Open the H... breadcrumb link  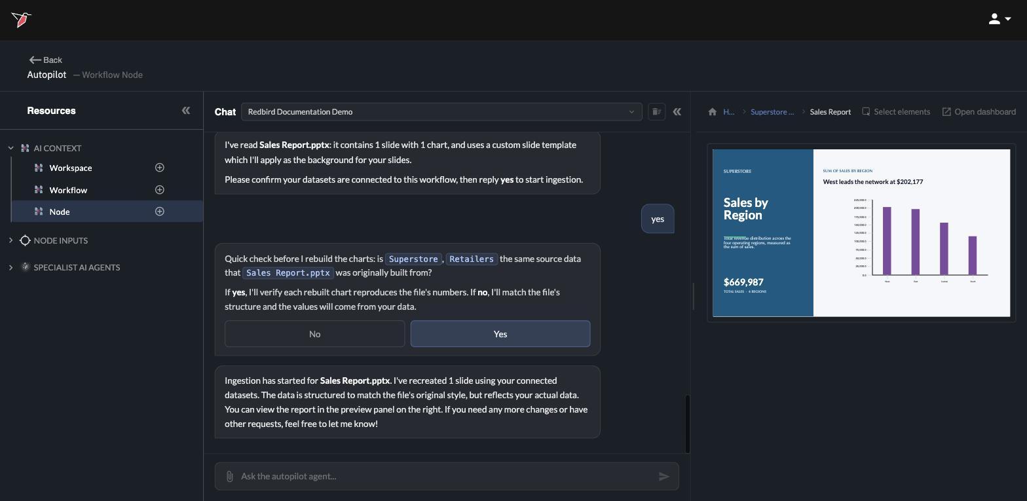728,111
